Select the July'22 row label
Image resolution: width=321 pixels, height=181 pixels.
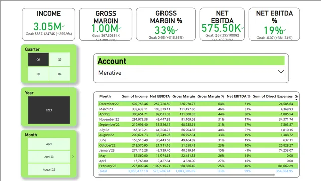coord(104,130)
